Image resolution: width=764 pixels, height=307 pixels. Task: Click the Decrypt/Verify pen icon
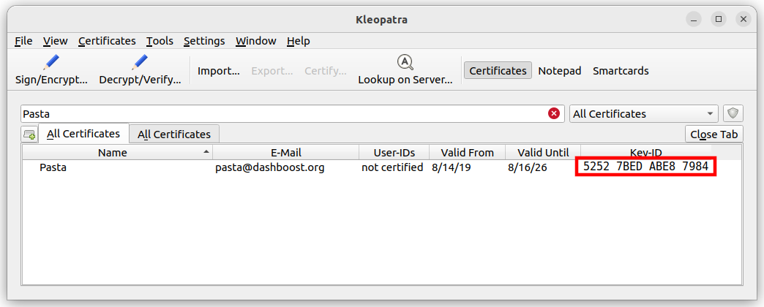click(140, 62)
